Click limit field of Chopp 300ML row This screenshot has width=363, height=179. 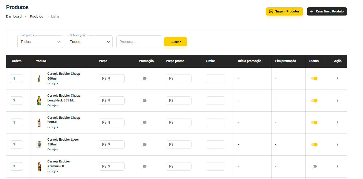coord(216,123)
